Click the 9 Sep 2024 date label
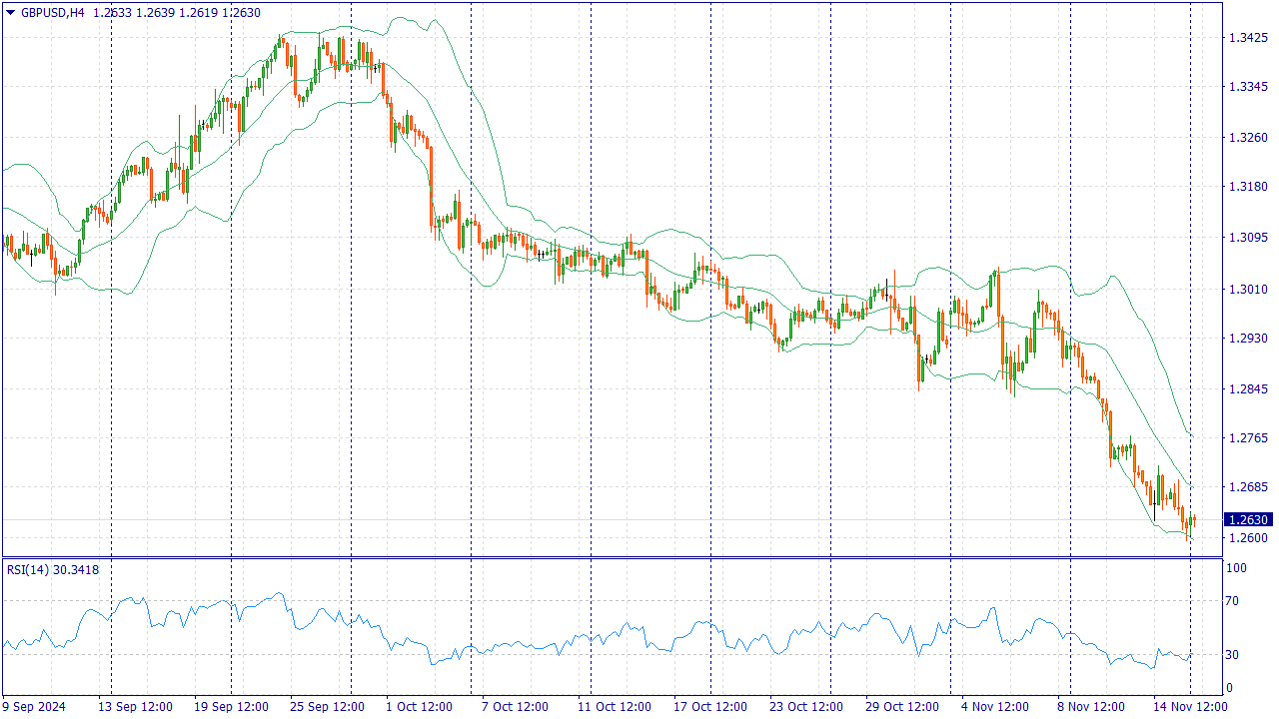This screenshot has width=1279, height=719. point(34,707)
